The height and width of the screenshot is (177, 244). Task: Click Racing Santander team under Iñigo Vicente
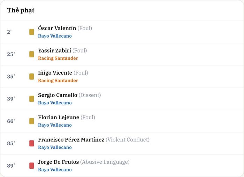pos(58,80)
